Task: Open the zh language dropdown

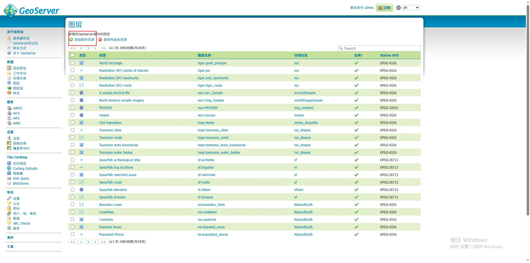Action: (x=411, y=8)
